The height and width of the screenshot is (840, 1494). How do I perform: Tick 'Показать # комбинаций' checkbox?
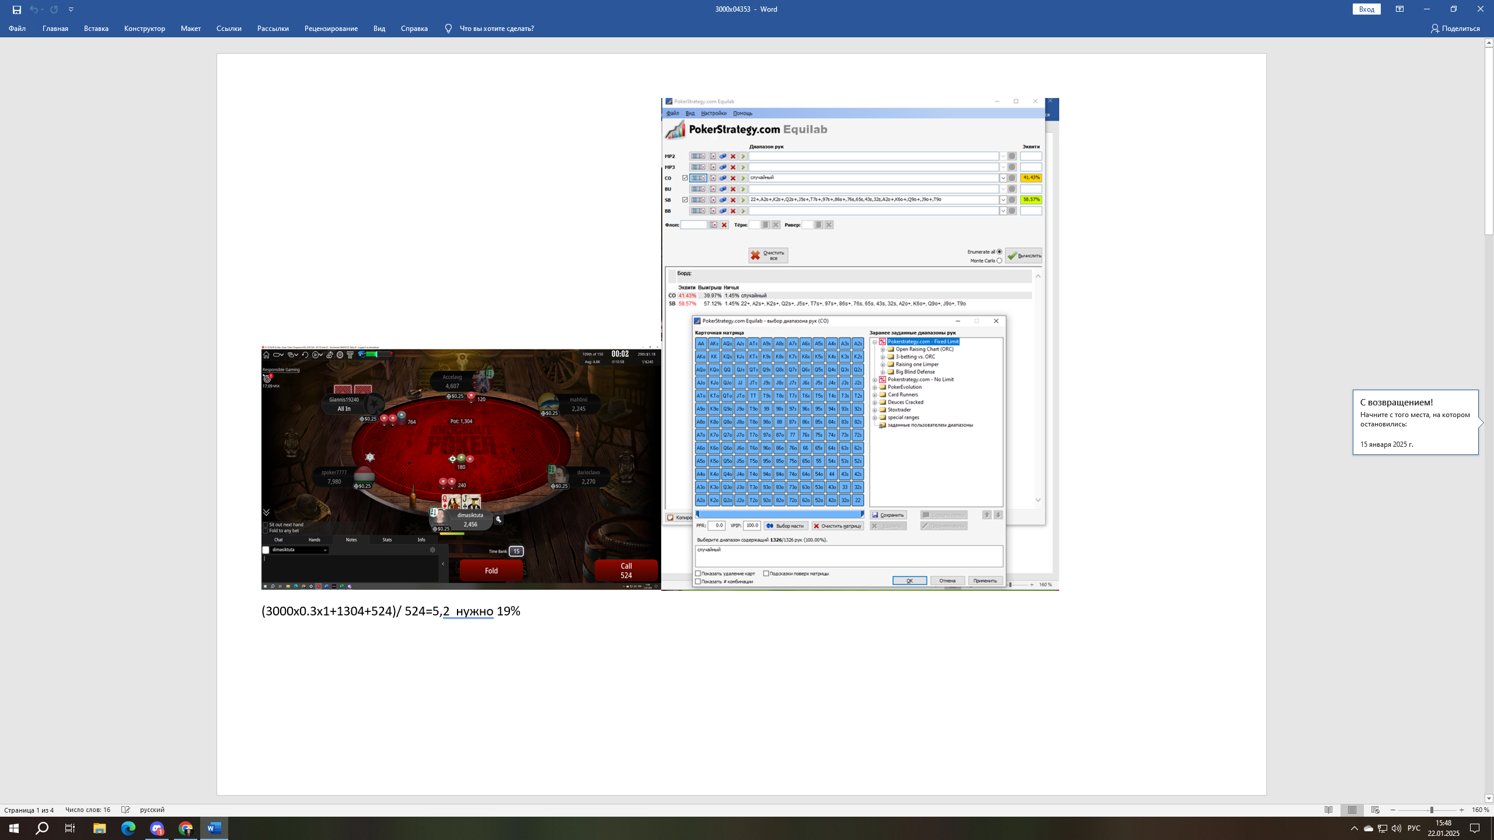698,582
